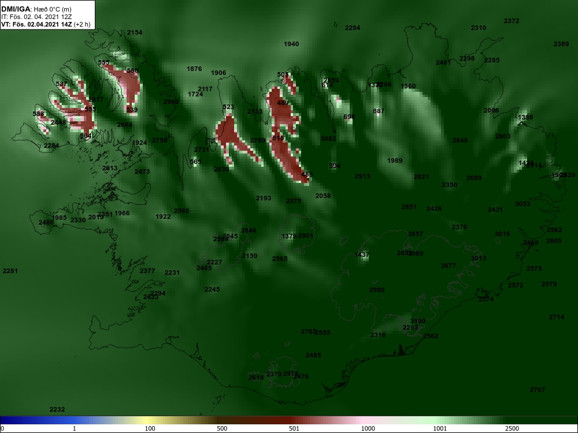Click the map value '2330'

click(78, 220)
